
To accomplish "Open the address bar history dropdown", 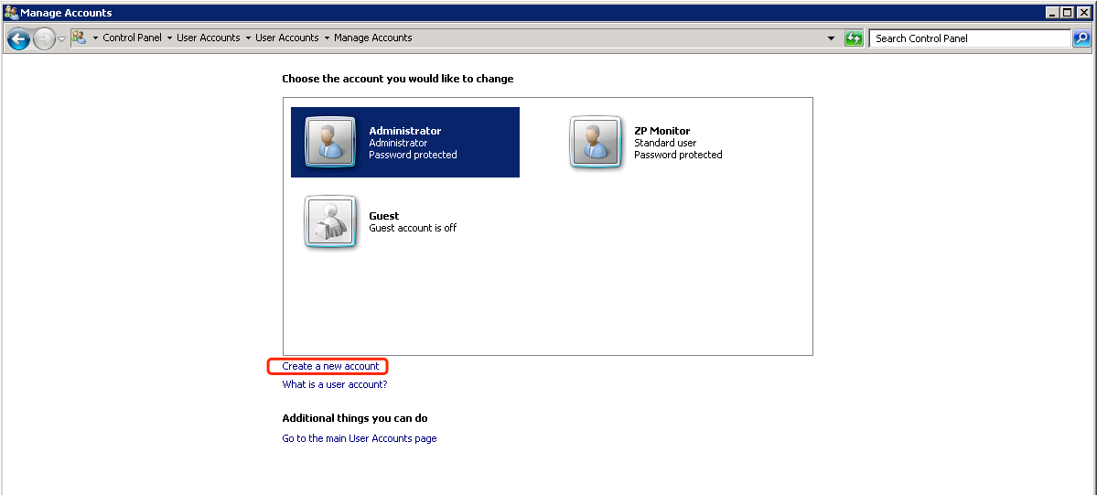I will pyautogui.click(x=831, y=38).
